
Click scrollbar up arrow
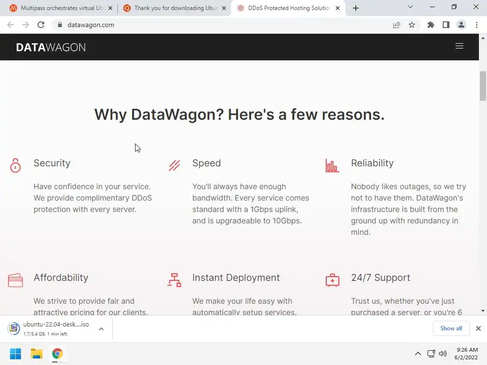(483, 38)
